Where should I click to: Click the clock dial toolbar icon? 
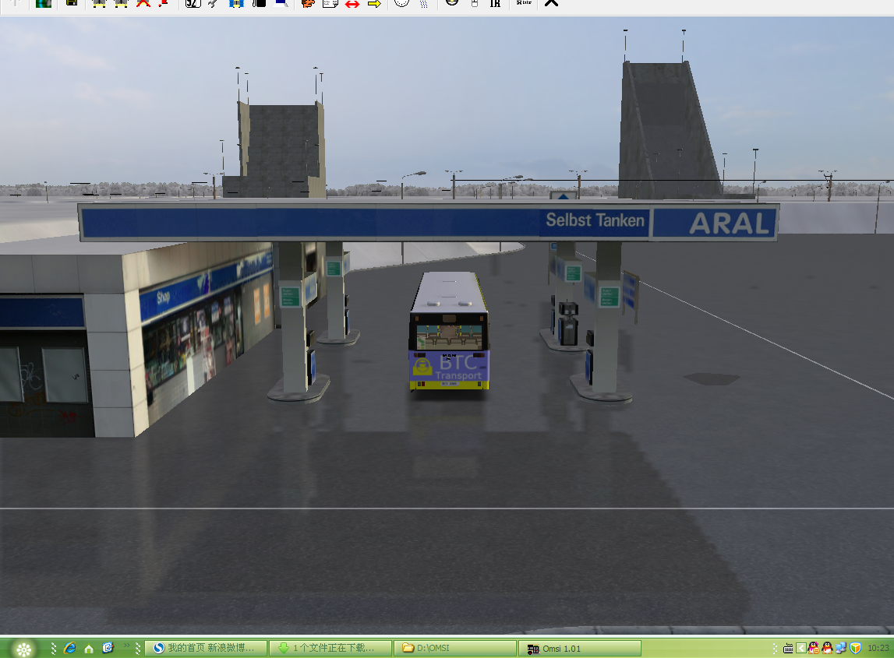click(x=402, y=3)
